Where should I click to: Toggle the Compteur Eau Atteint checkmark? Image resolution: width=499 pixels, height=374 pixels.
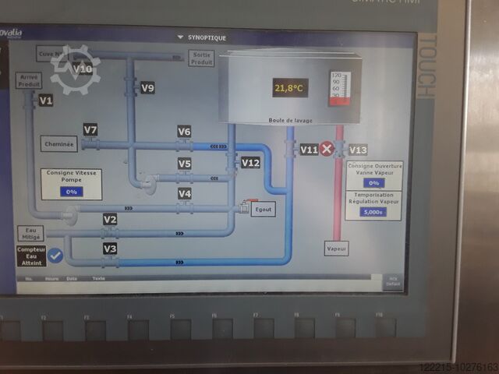pos(55,254)
